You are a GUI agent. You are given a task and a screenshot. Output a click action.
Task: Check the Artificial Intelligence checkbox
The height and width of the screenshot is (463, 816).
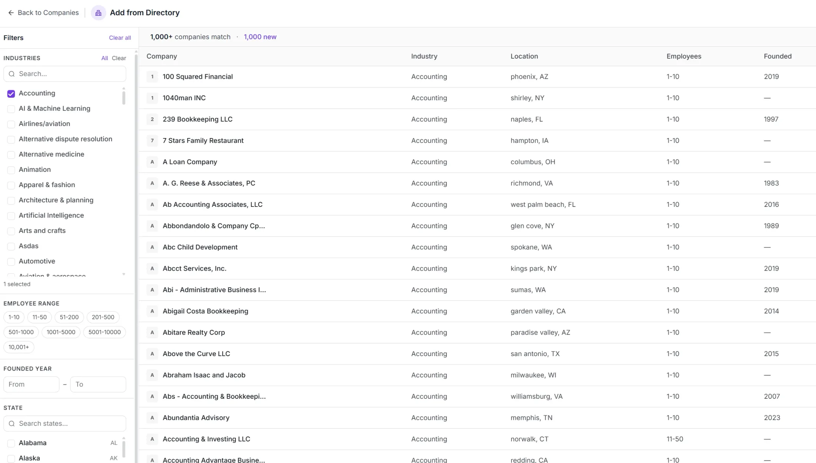11,216
